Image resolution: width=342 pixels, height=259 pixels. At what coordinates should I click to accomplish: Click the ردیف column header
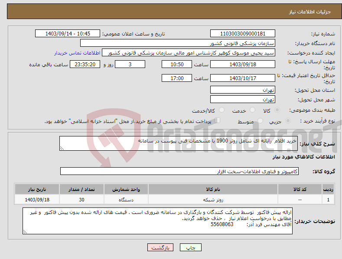[328, 189]
